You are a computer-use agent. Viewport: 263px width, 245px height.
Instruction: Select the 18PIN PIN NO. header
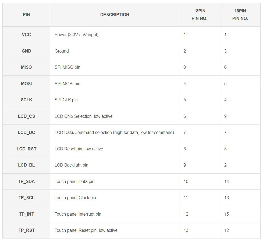tap(240, 15)
